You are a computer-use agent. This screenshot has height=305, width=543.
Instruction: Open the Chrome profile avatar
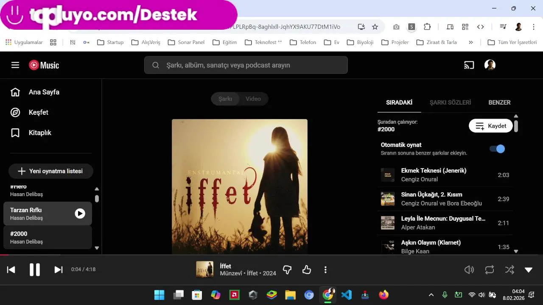coord(518,27)
